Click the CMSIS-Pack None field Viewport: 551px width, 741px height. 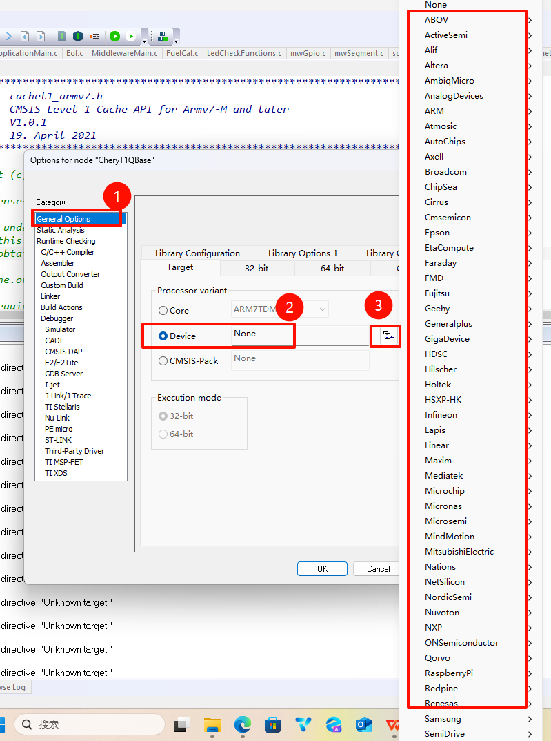click(300, 359)
